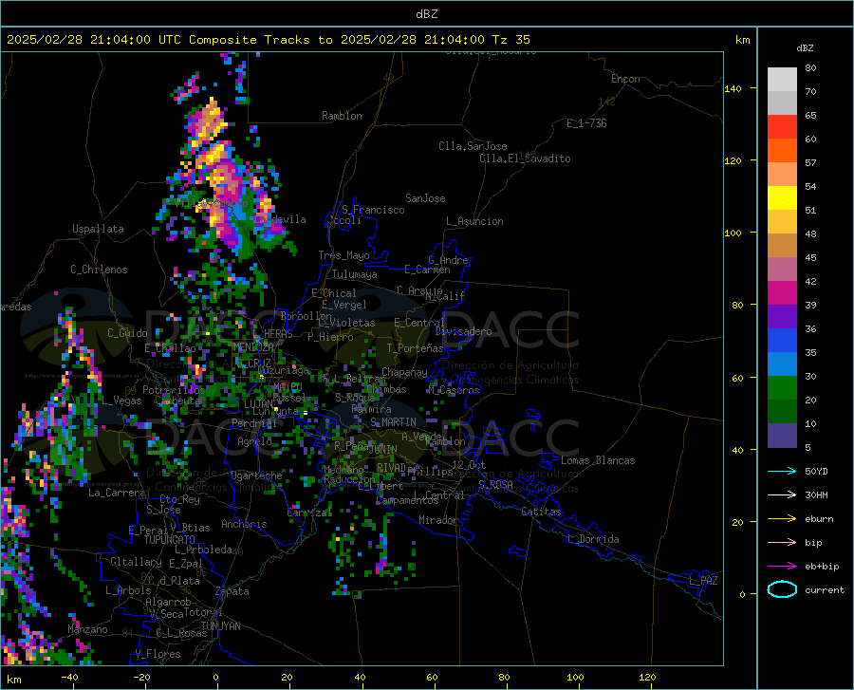Click the red 65 dBZ color swatch
854x690 pixels.
(x=782, y=127)
